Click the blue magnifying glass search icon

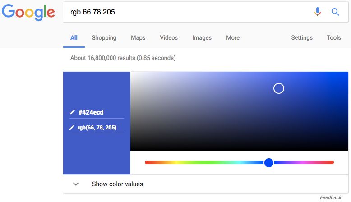335,12
